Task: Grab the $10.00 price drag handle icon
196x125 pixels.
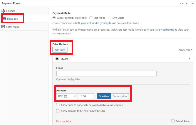Action: coord(57,58)
